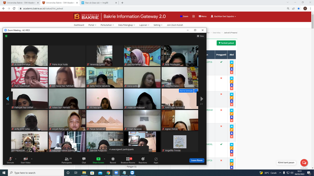Viewport: 314px width, 176px height.
Task: Click the Pengganti column header
Action: 221,55
